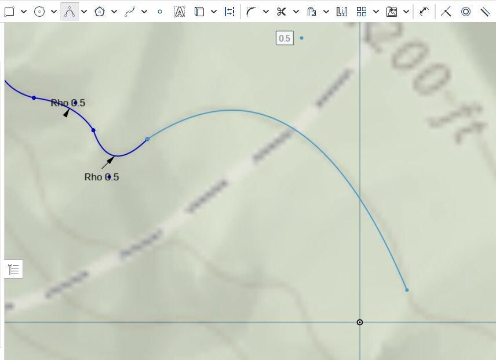Toggle the Construction geometry tool
The height and width of the screenshot is (360, 496).
click(229, 12)
